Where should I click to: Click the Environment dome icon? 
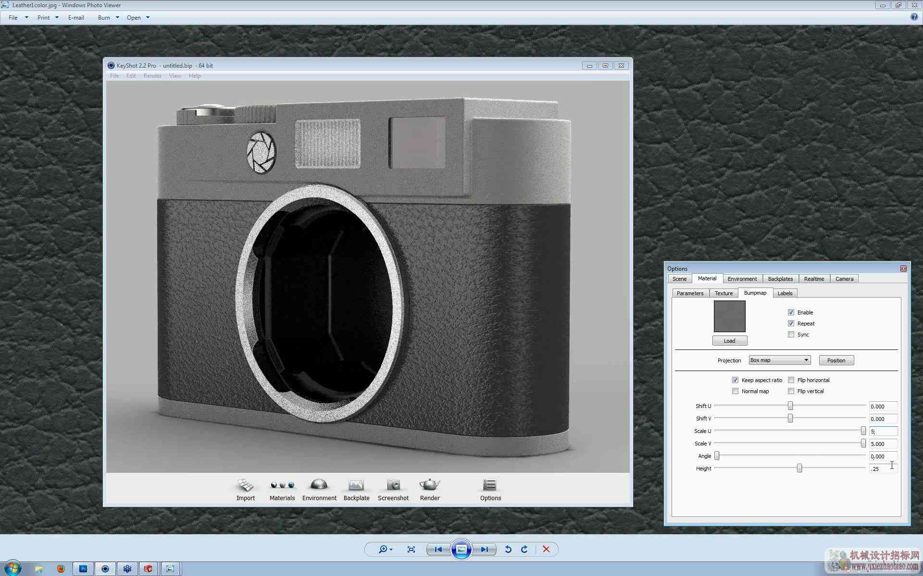click(319, 484)
